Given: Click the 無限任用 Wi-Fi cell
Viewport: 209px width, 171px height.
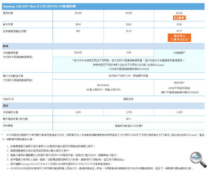Looking at the screenshot, I should tap(128, 99).
